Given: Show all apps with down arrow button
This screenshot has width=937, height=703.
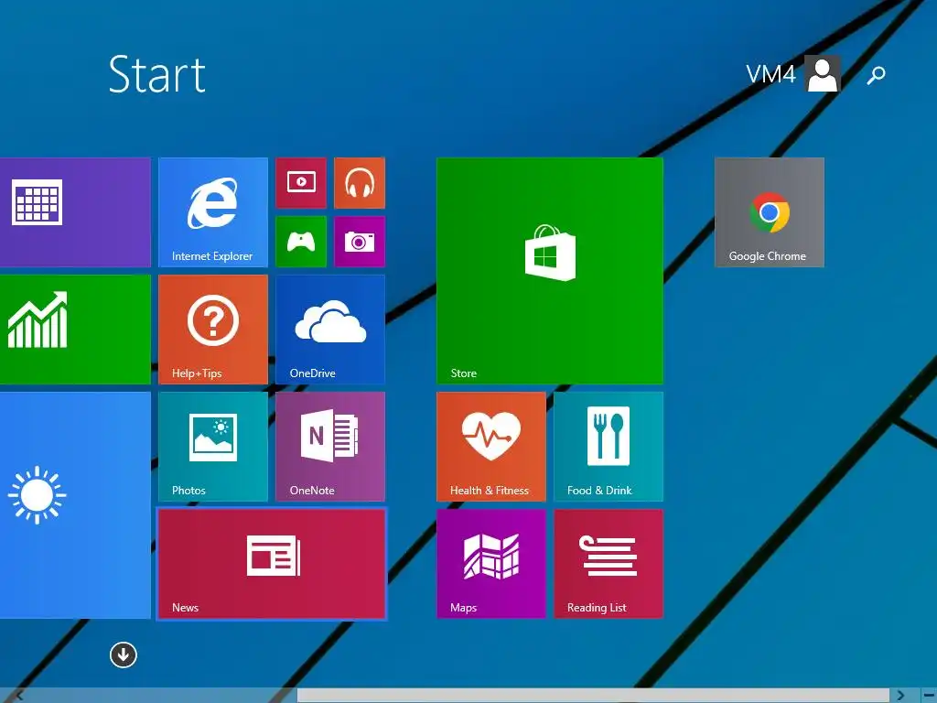Looking at the screenshot, I should 124,655.
